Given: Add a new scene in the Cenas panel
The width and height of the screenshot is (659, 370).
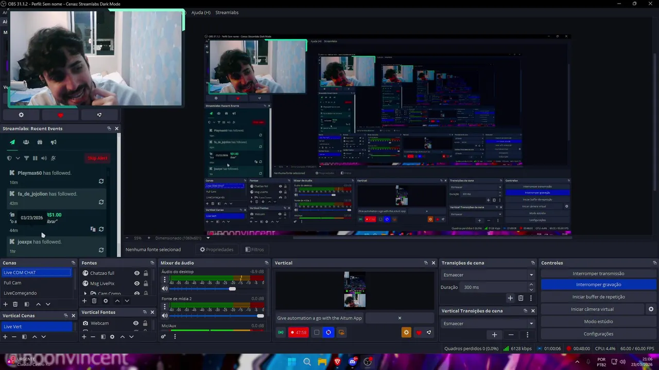Looking at the screenshot, I should (x=6, y=304).
